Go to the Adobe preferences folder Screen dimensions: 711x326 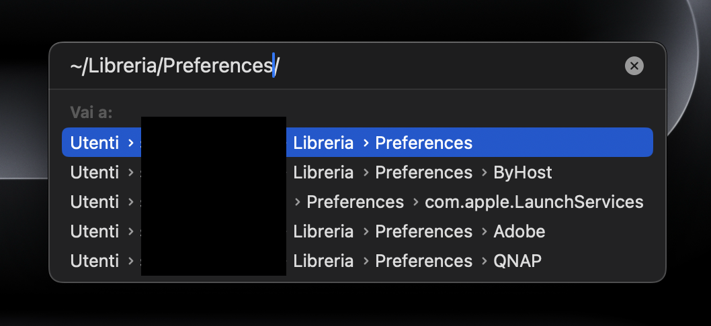[519, 231]
